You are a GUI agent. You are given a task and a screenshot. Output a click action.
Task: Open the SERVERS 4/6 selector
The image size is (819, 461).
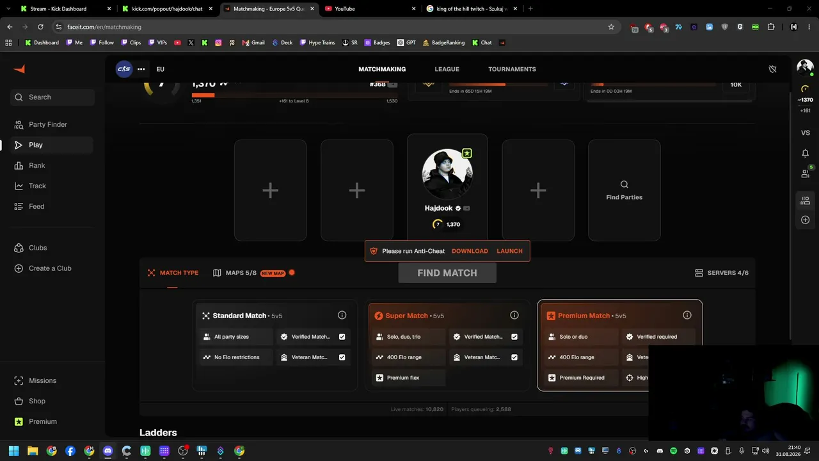pos(722,273)
